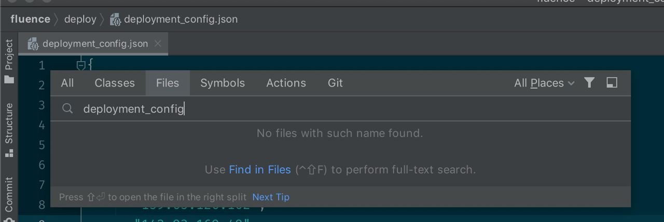The image size is (664, 222).
Task: Open the filter icon in search popup
Action: point(589,83)
